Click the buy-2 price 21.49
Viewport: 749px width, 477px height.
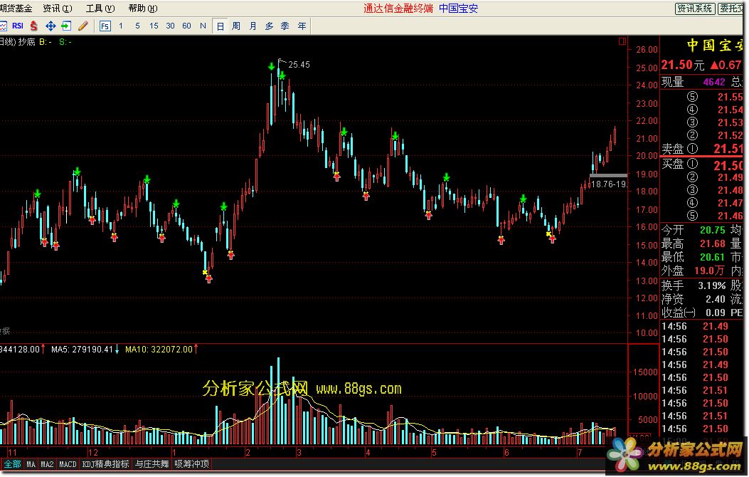[x=730, y=178]
